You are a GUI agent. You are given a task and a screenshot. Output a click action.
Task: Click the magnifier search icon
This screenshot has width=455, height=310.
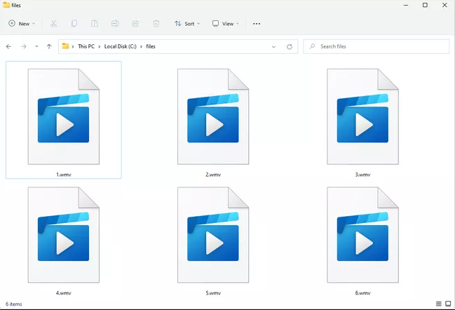312,46
